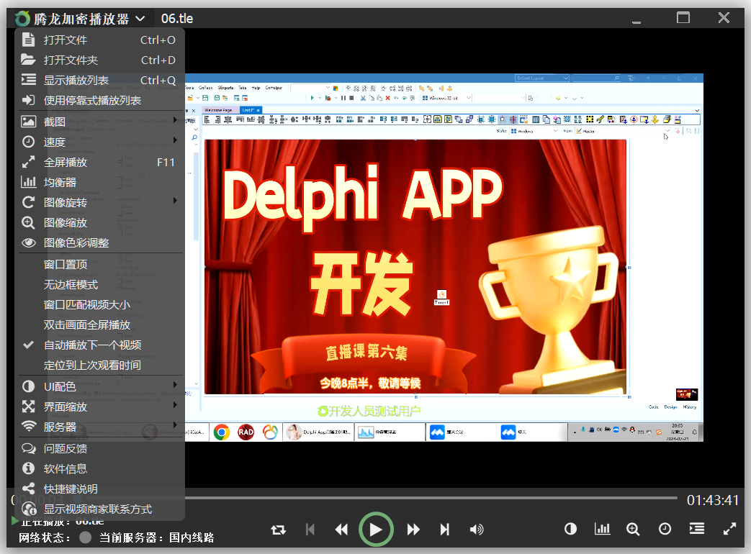
Task: Toggle the loop playback icon
Action: 278,530
